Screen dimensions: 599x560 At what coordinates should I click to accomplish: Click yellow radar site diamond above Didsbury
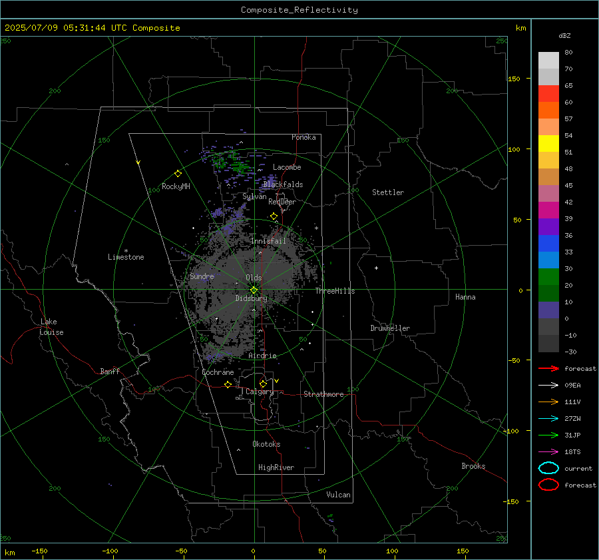(x=254, y=290)
